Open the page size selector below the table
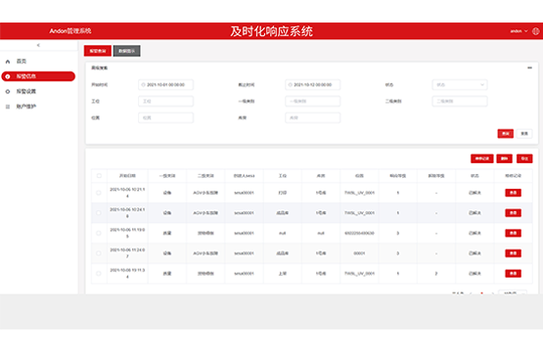 click(513, 292)
